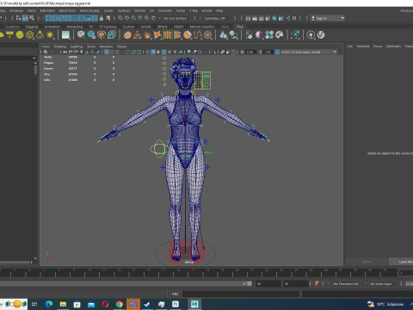The image size is (413, 310).
Task: Click the auto keyframe icon near range slider
Action: click(317, 283)
